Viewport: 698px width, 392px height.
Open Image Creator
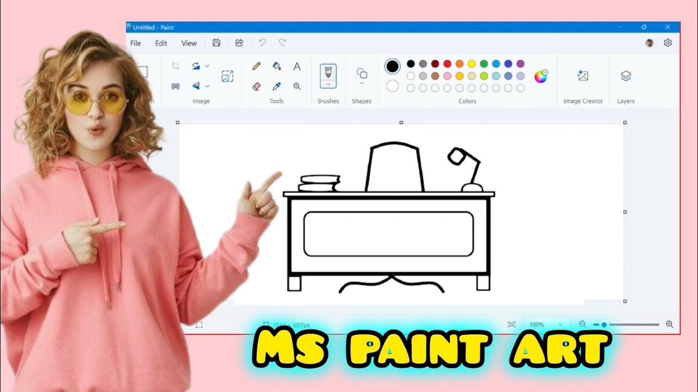[x=583, y=76]
